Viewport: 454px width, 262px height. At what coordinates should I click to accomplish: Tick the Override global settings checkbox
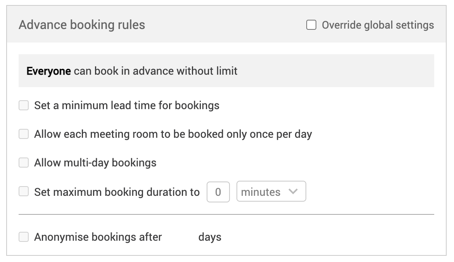311,25
